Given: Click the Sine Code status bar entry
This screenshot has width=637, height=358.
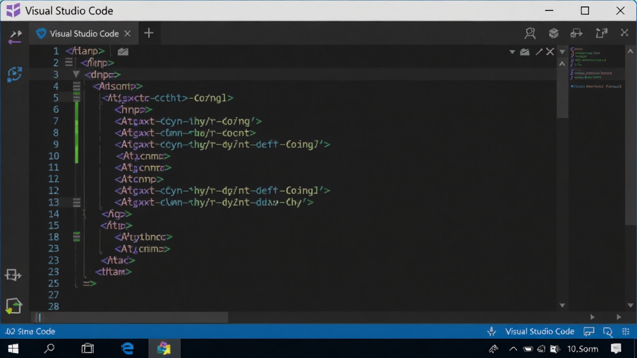Looking at the screenshot, I should point(30,331).
